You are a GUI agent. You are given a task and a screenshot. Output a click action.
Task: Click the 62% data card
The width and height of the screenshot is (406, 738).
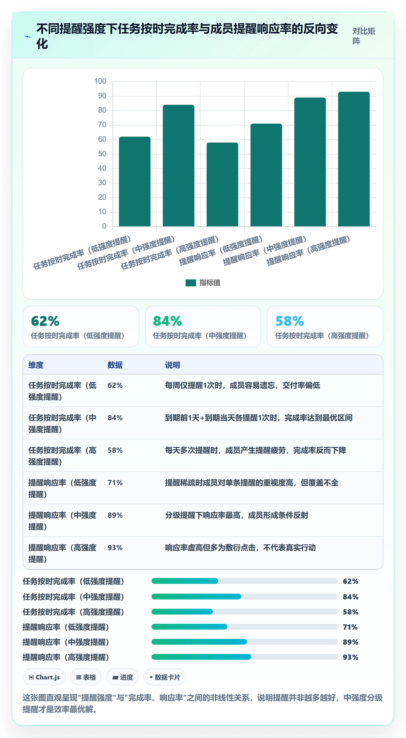click(81, 326)
